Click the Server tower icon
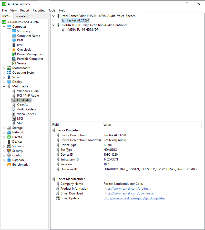This screenshot has height=230, width=205. (9, 77)
